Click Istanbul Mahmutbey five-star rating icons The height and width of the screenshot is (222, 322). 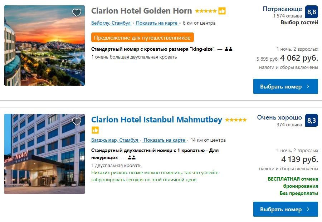pyautogui.click(x=236, y=120)
